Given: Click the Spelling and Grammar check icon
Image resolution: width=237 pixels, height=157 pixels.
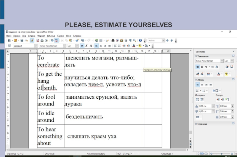Looking at the screenshot, I should click(52, 40).
